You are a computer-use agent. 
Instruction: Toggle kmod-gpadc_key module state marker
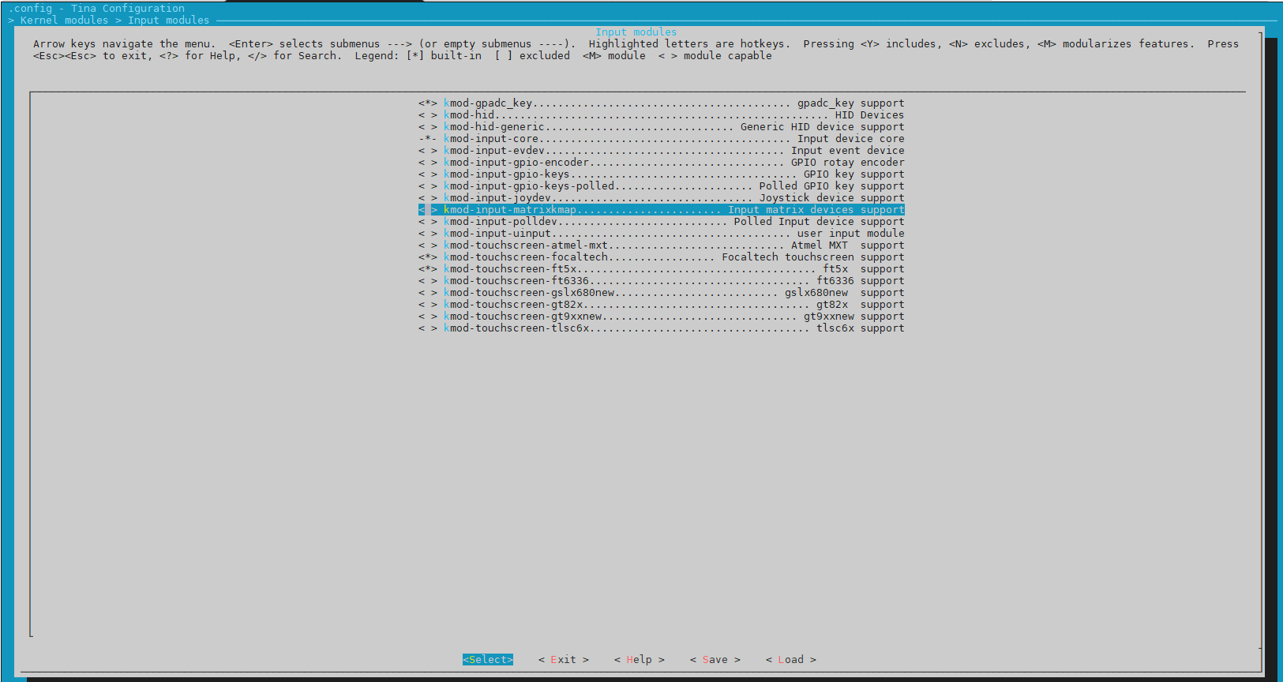click(x=428, y=103)
